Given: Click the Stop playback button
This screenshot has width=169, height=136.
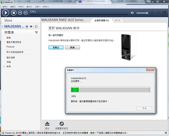Looking at the screenshot, I should tap(14, 13).
